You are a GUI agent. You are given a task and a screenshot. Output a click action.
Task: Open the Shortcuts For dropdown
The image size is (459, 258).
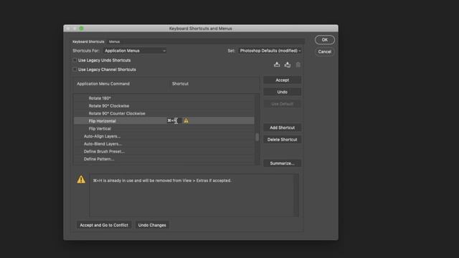coord(135,51)
